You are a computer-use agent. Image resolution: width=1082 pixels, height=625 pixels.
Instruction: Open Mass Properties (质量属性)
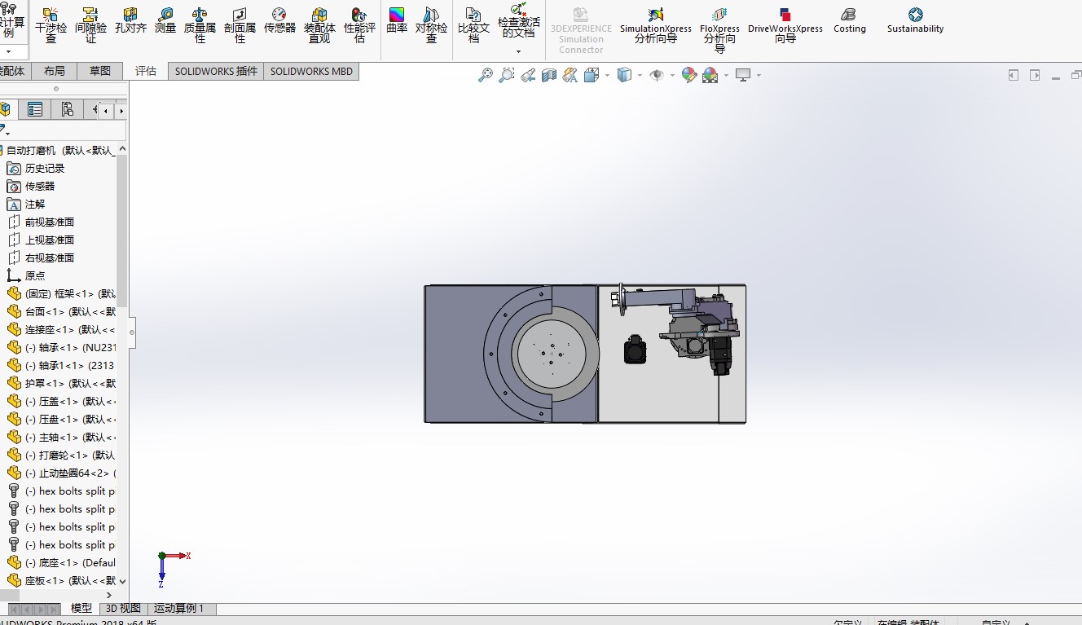(200, 25)
